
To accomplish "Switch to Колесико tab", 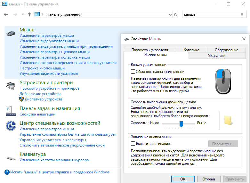I will (191, 50).
